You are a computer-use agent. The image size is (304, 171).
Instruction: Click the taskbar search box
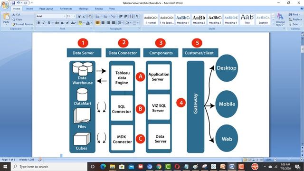coord(49,167)
